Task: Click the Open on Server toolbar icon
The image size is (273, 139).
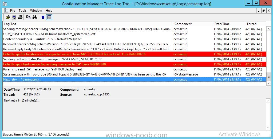Action: point(14,17)
